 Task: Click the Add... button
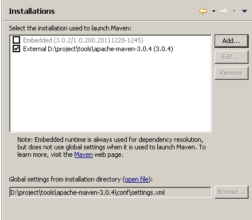pos(231,41)
